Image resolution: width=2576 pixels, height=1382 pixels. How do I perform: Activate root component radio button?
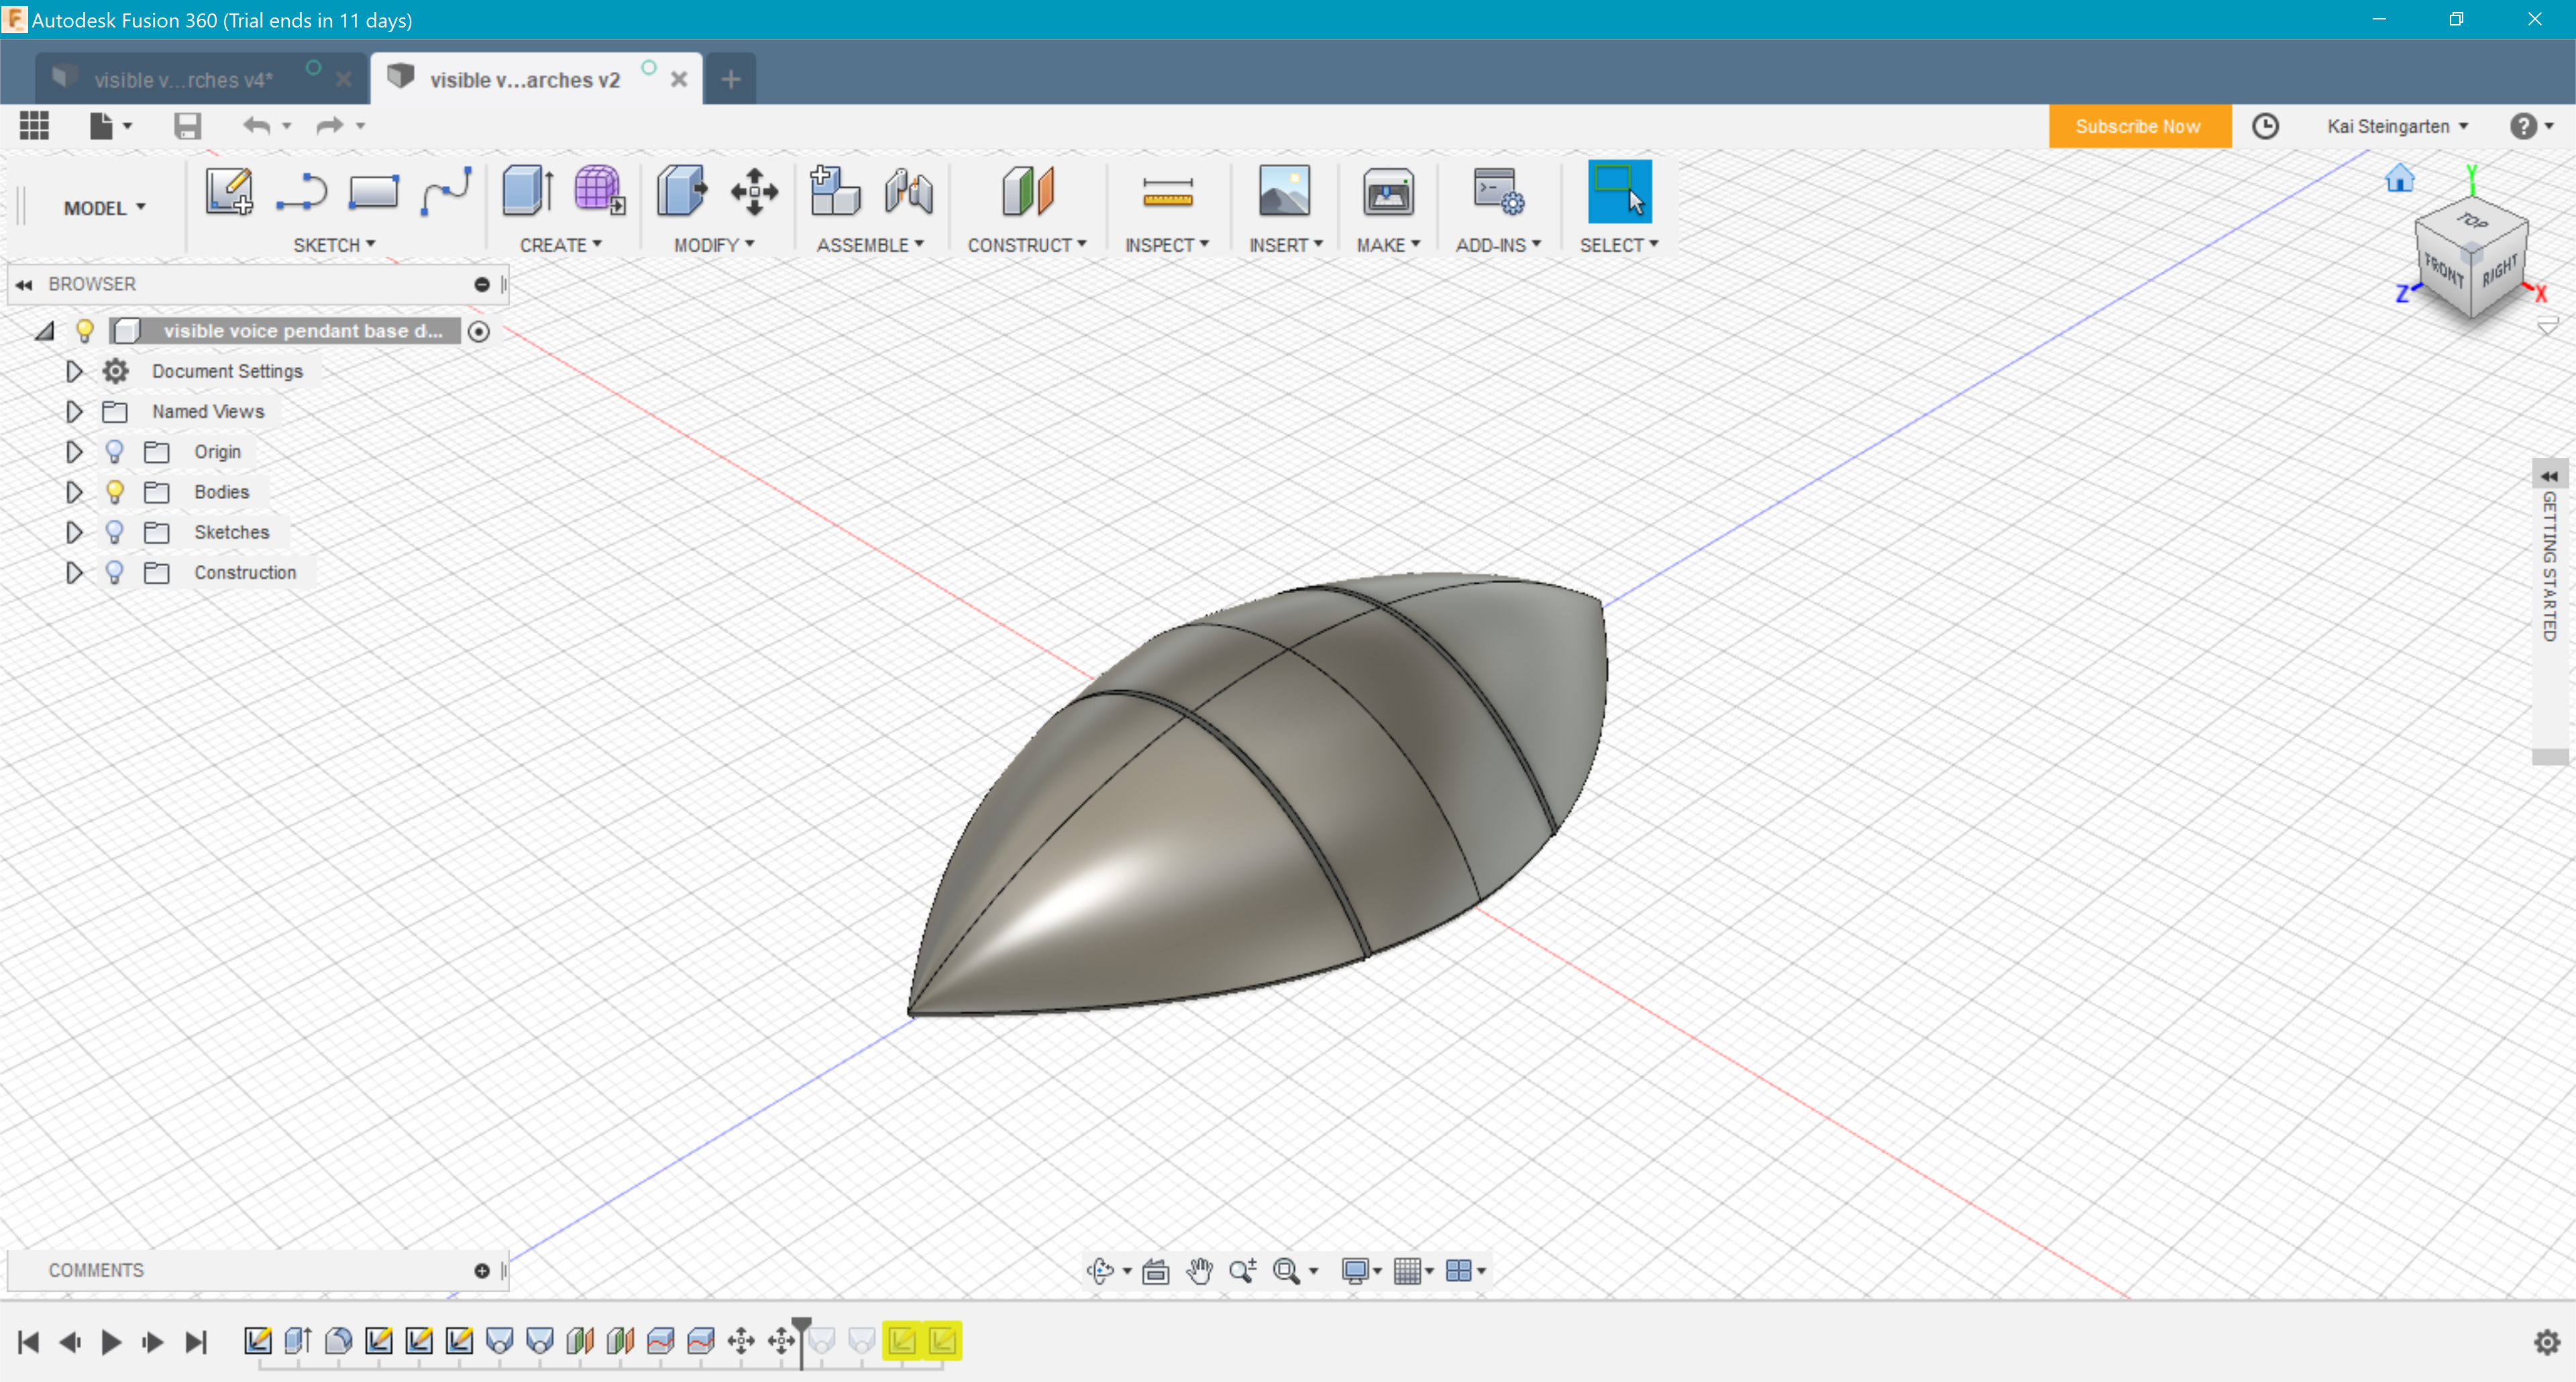pyautogui.click(x=479, y=331)
